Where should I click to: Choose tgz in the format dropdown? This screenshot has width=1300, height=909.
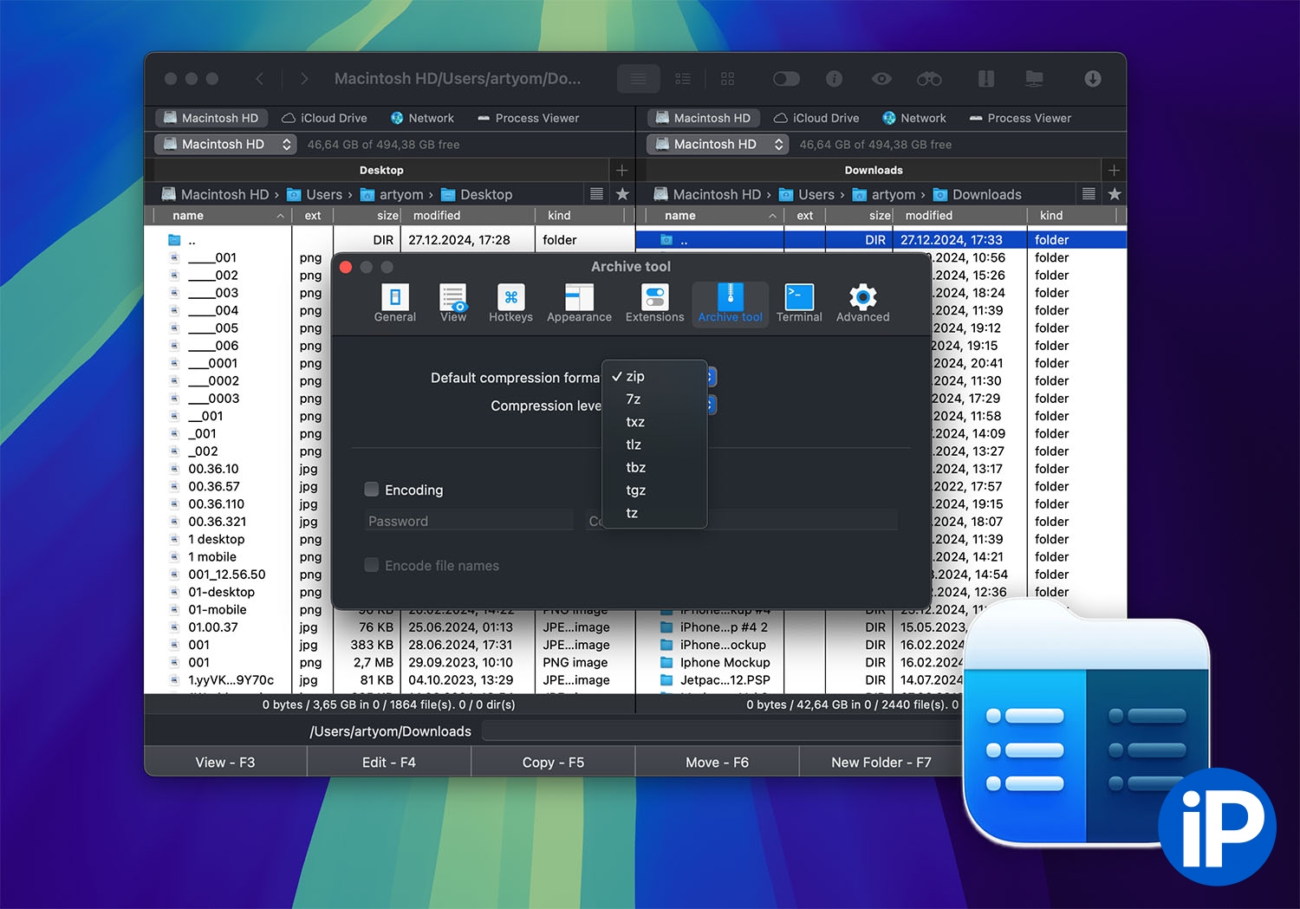tap(636, 490)
